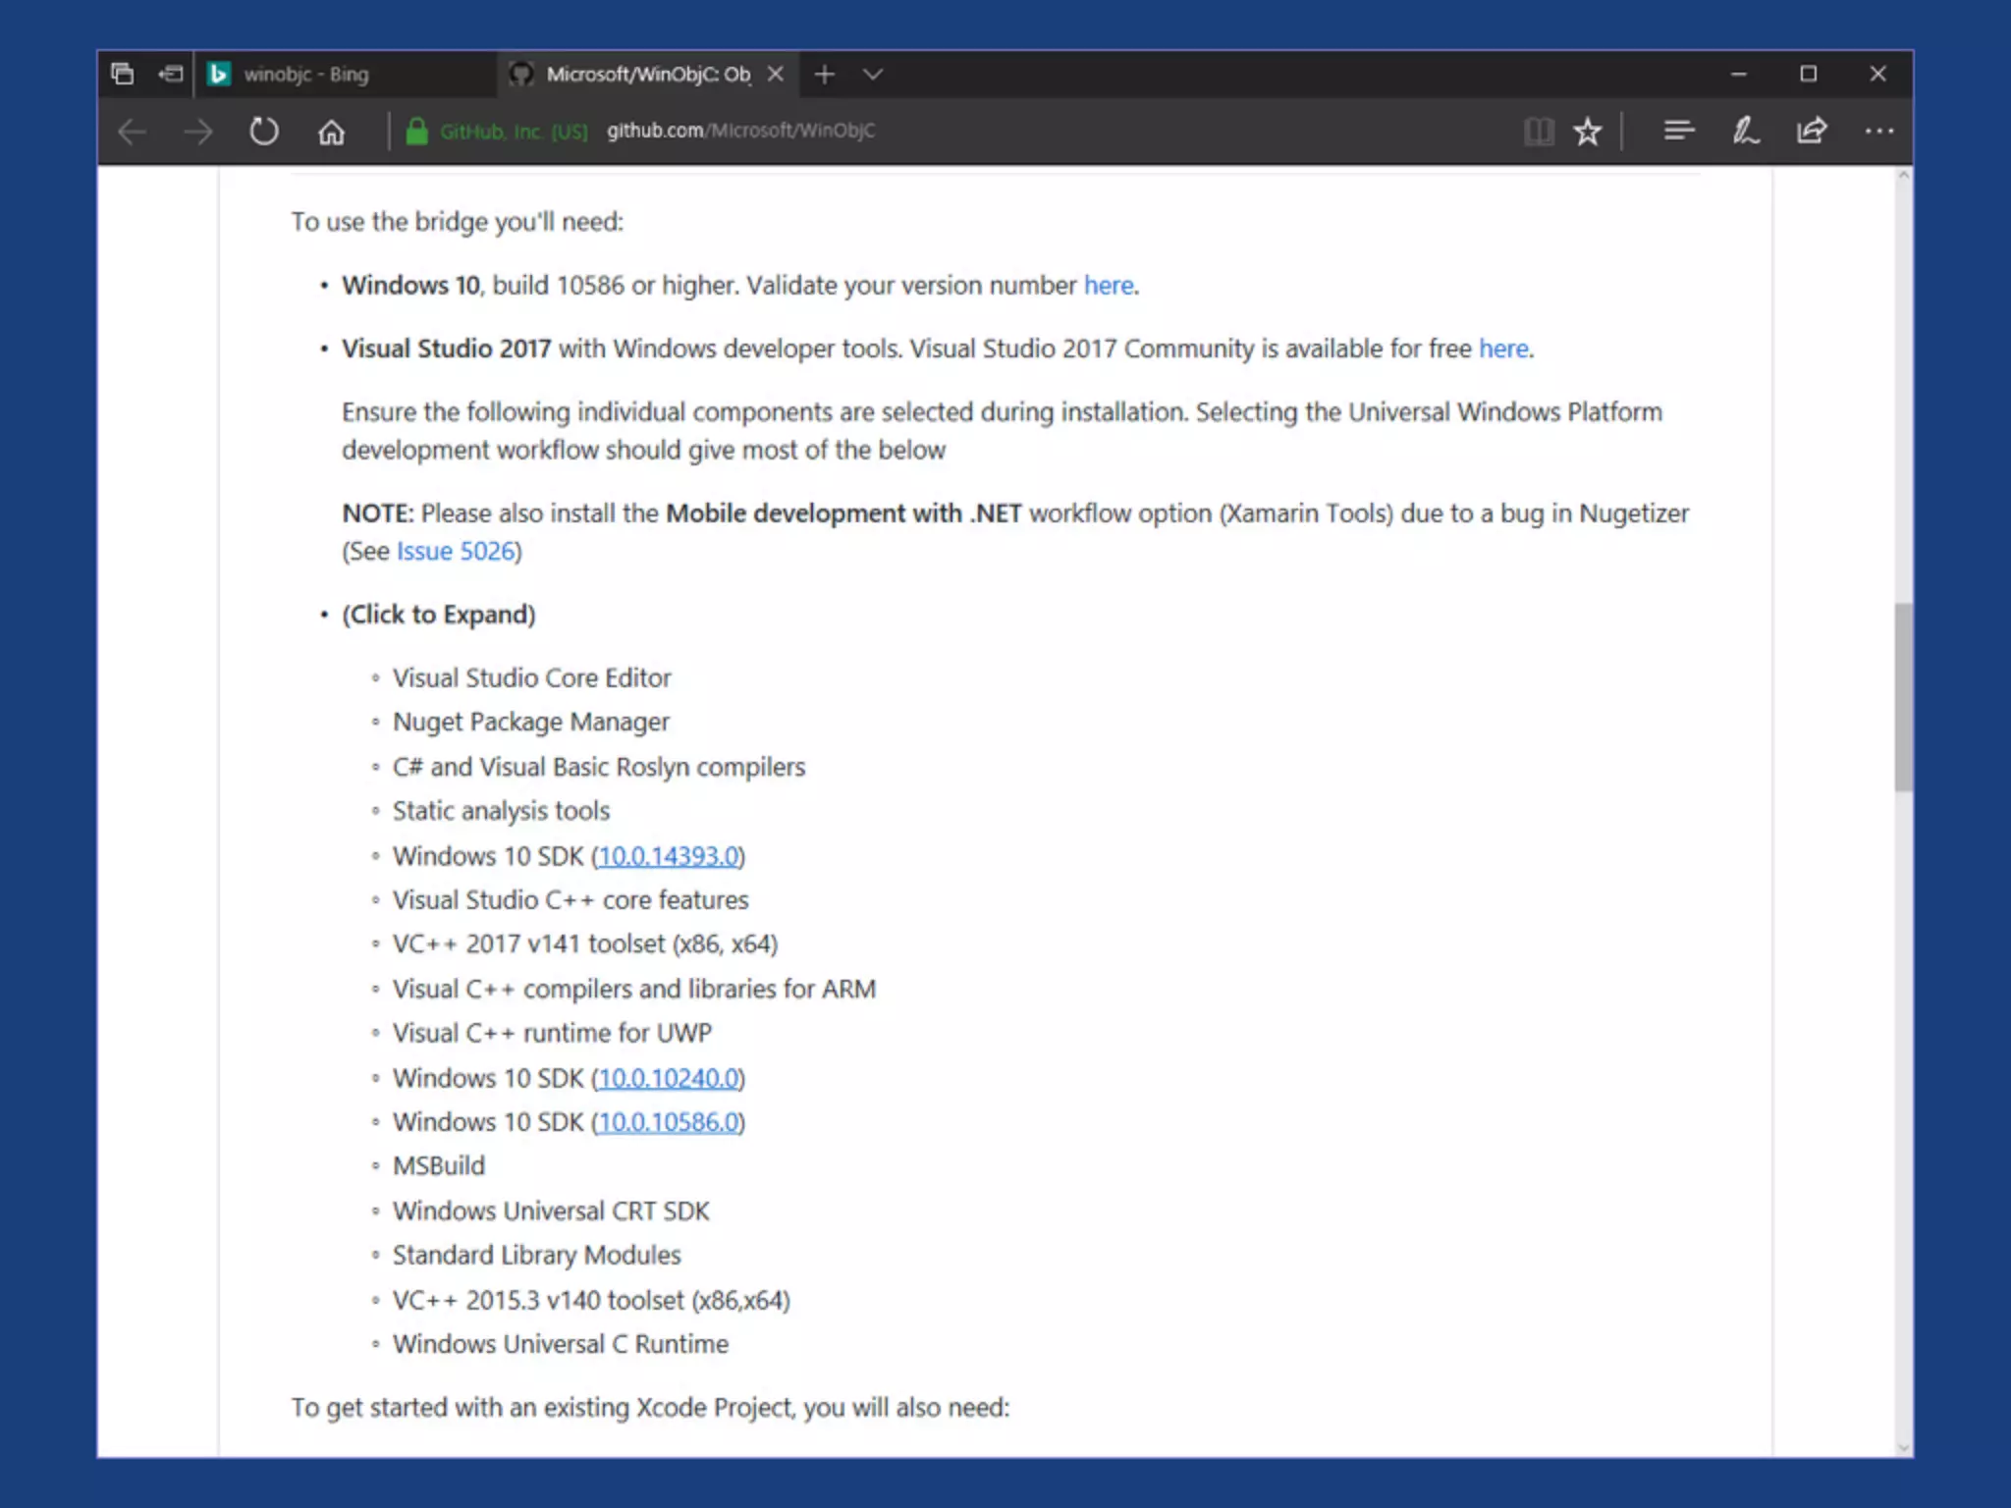Click the Home icon in toolbar
The image size is (2011, 1508).
pyautogui.click(x=332, y=132)
